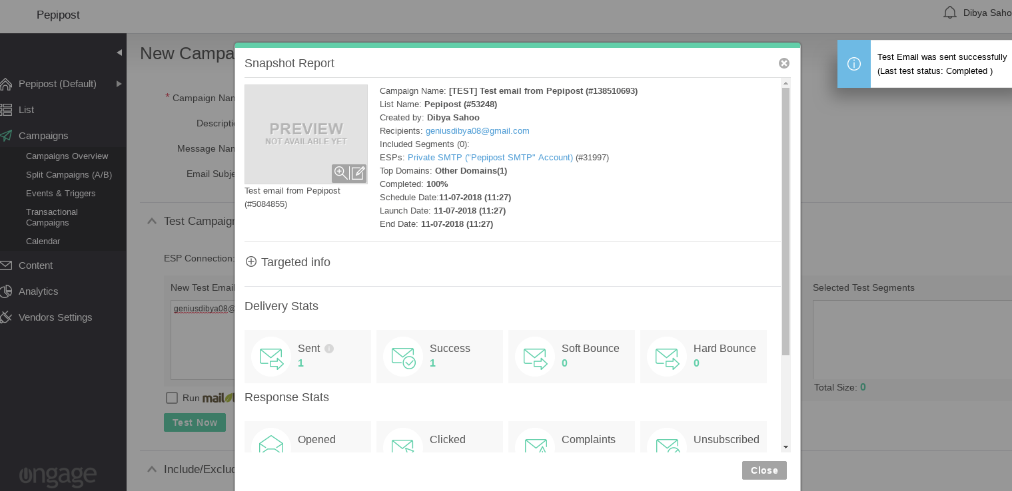
Task: Click the Opened envelope icon
Action: [x=271, y=440]
